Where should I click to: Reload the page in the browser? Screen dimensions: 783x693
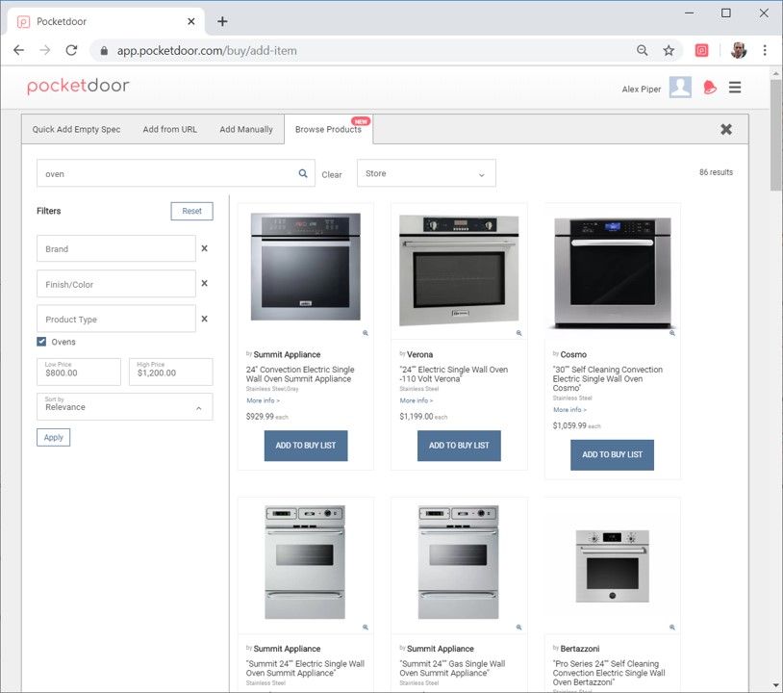[71, 50]
